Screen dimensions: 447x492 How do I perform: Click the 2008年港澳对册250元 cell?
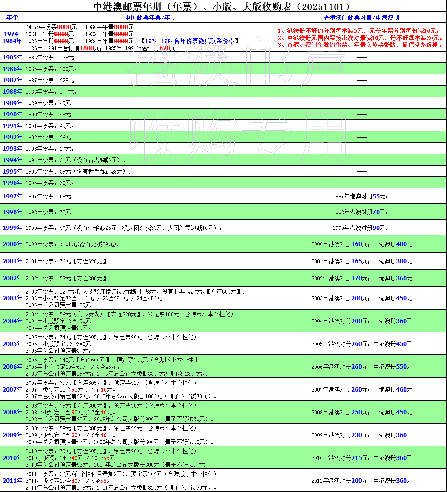pos(361,412)
